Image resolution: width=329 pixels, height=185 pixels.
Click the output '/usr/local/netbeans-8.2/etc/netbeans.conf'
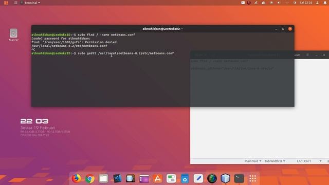coord(69,46)
